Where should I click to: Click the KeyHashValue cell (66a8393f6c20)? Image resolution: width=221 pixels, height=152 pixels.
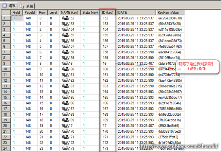tap(170, 24)
